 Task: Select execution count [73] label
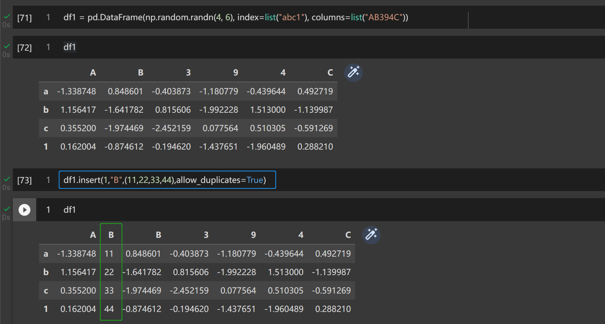[24, 180]
